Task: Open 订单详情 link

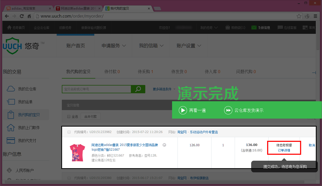Action: 284,150
